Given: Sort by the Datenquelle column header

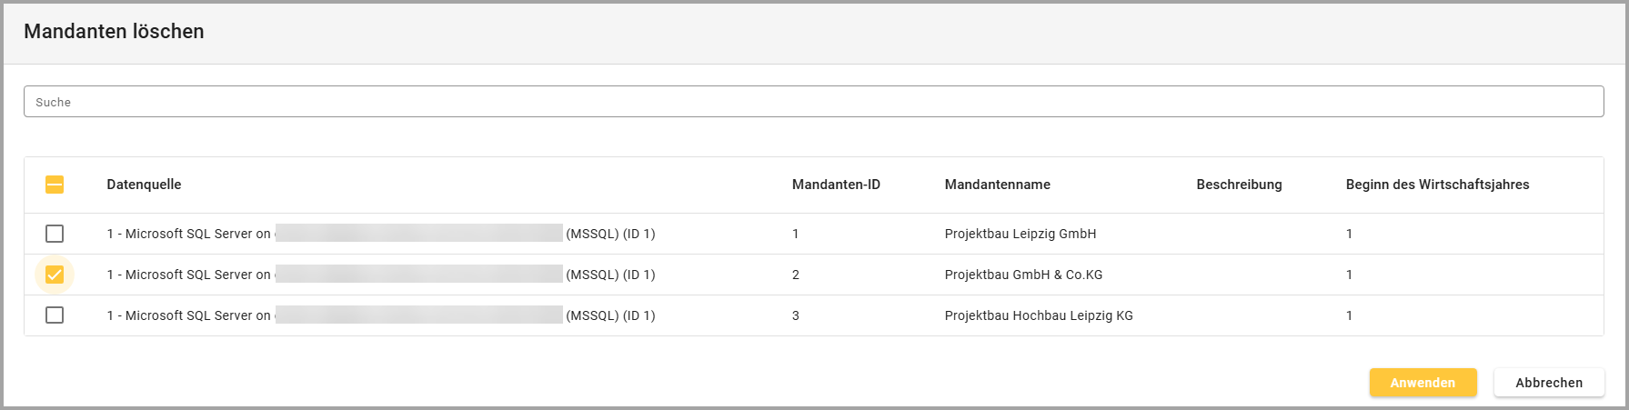Looking at the screenshot, I should click(x=144, y=185).
